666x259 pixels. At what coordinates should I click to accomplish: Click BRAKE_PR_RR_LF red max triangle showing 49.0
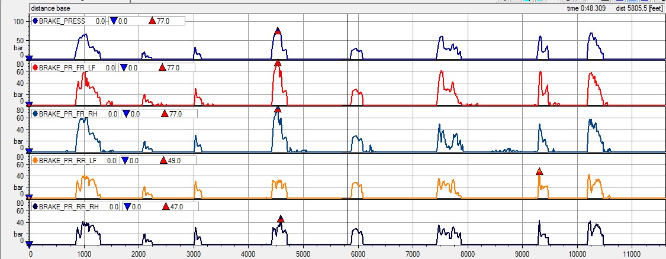[x=163, y=160]
